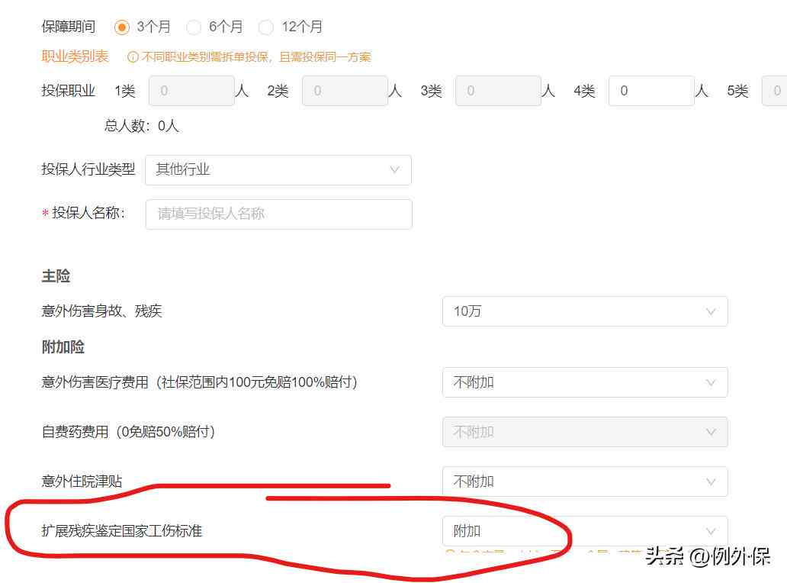The height and width of the screenshot is (583, 787).
Task: Click the chevron arrow in 其他行业 dropdown
Action: (395, 169)
